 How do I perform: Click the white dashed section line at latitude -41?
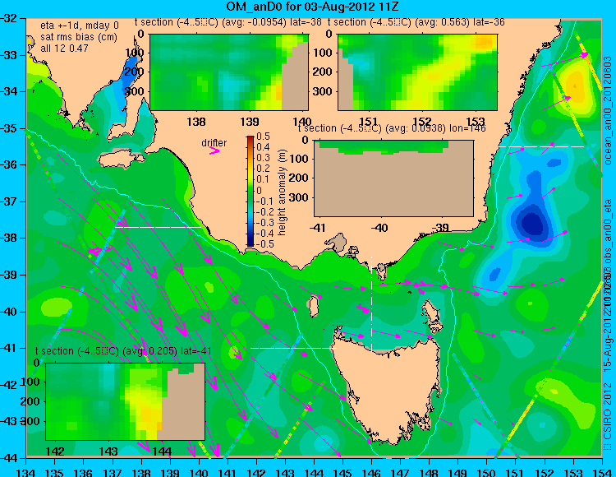(293, 348)
